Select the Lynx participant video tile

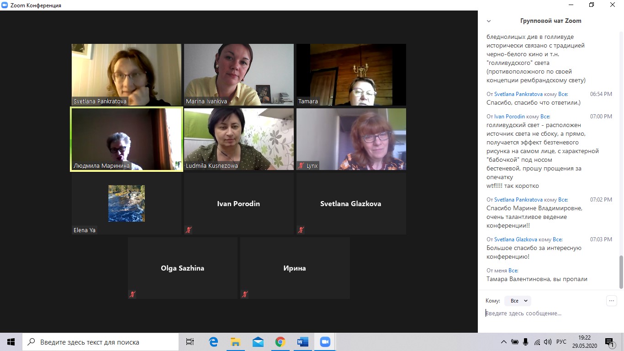pyautogui.click(x=351, y=139)
